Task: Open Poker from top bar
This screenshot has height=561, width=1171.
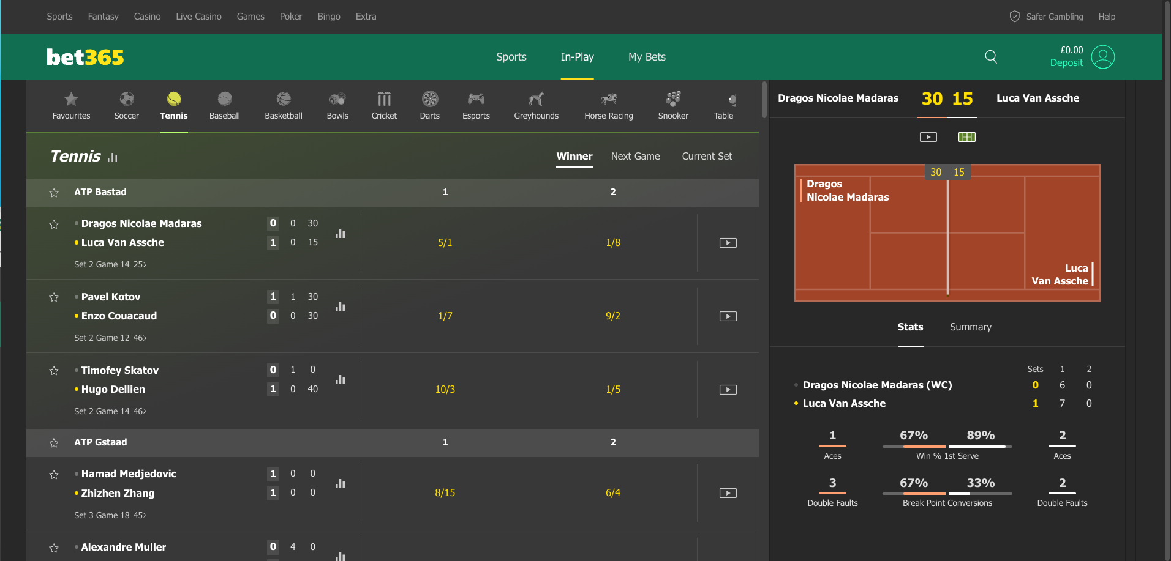Action: [x=291, y=17]
